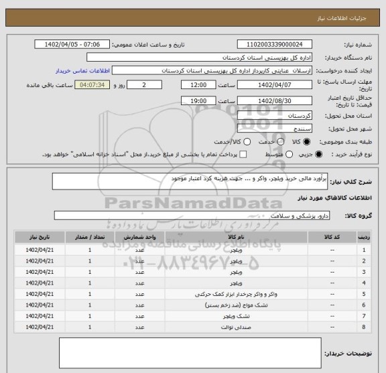The image size is (386, 373).
Task: Click the general need description text box
Action: click(190, 181)
